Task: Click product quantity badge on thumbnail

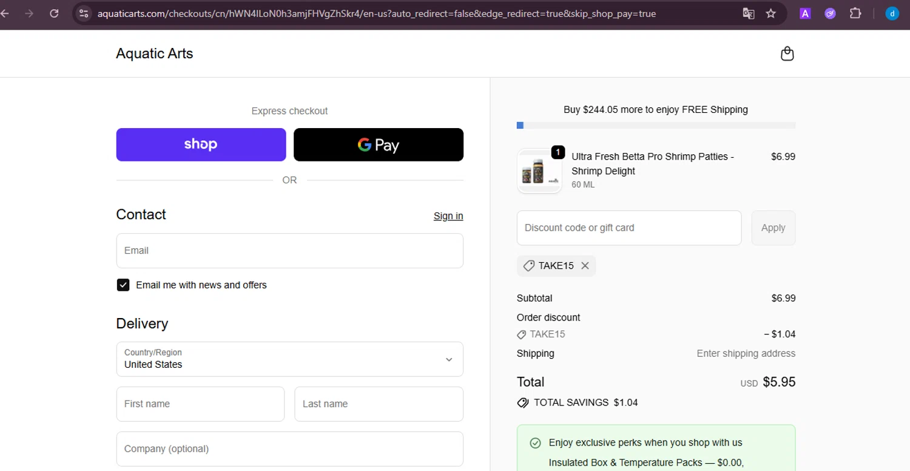Action: coord(558,152)
